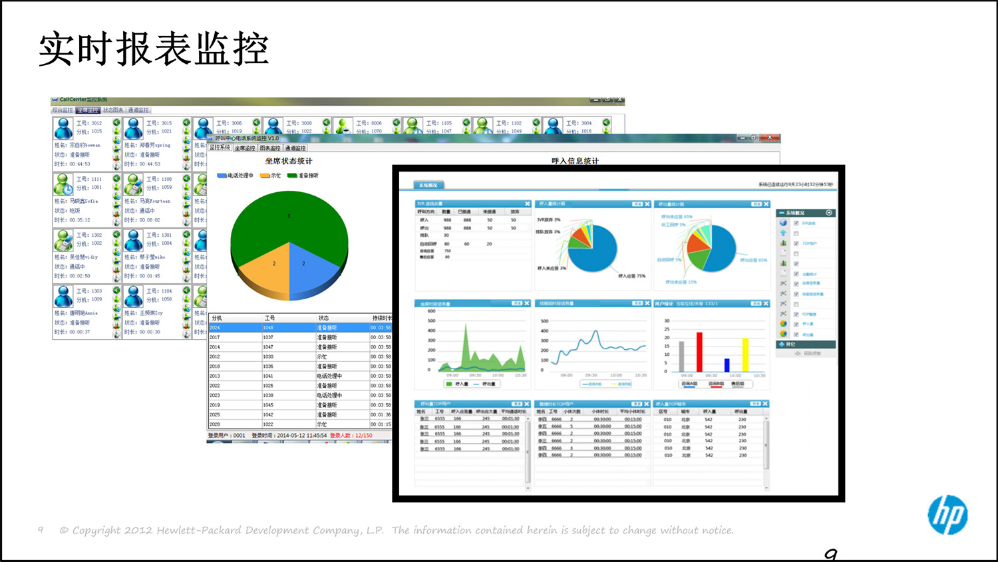
Task: Click the 分机 column header to sort
Action: (x=217, y=318)
